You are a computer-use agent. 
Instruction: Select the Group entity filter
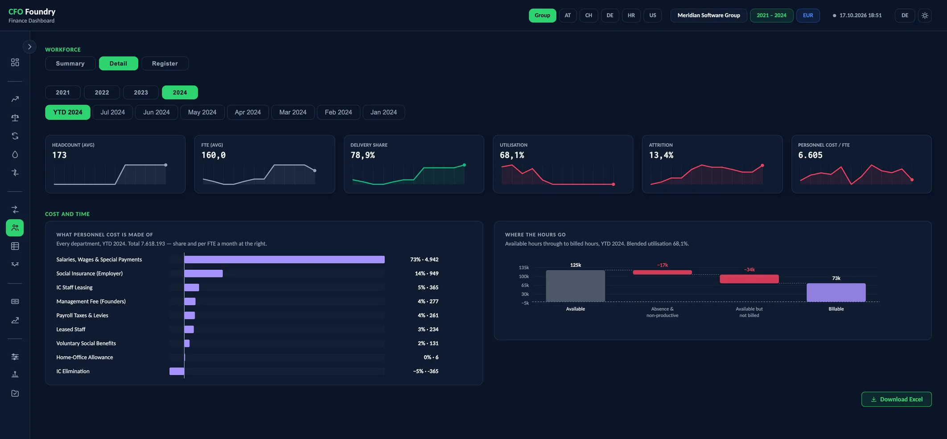[542, 15]
